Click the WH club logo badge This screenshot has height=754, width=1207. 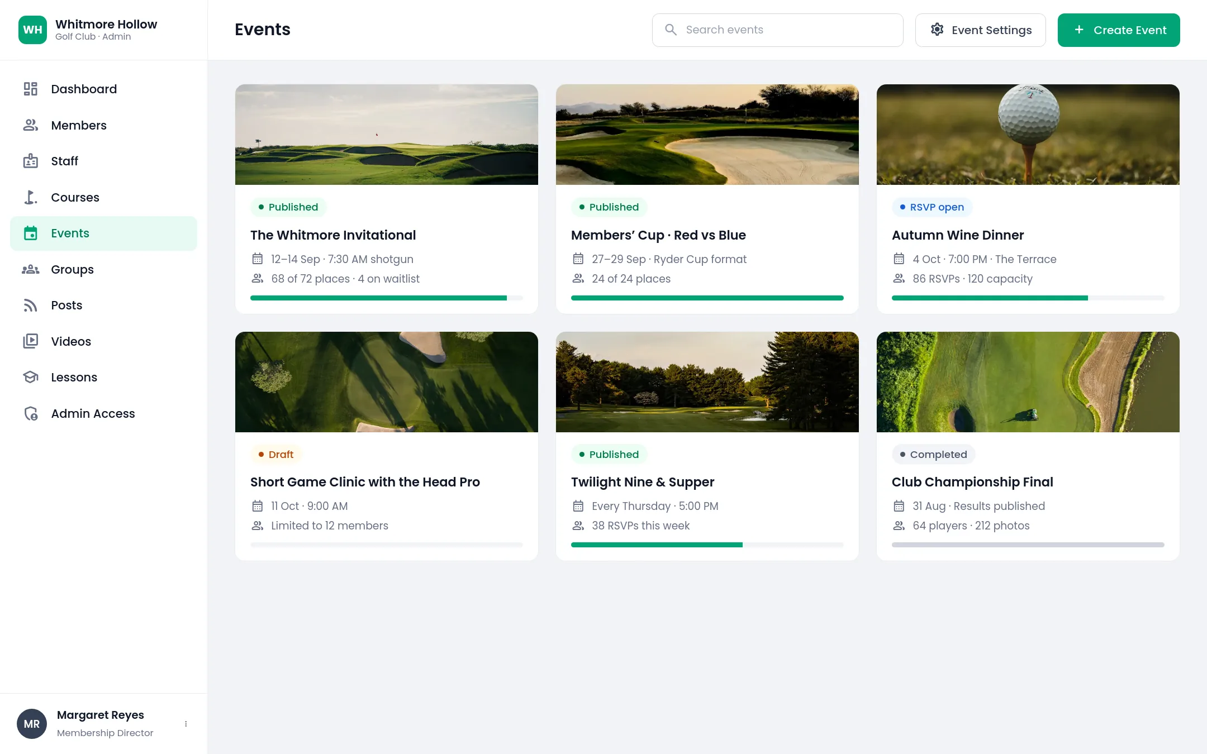(33, 30)
